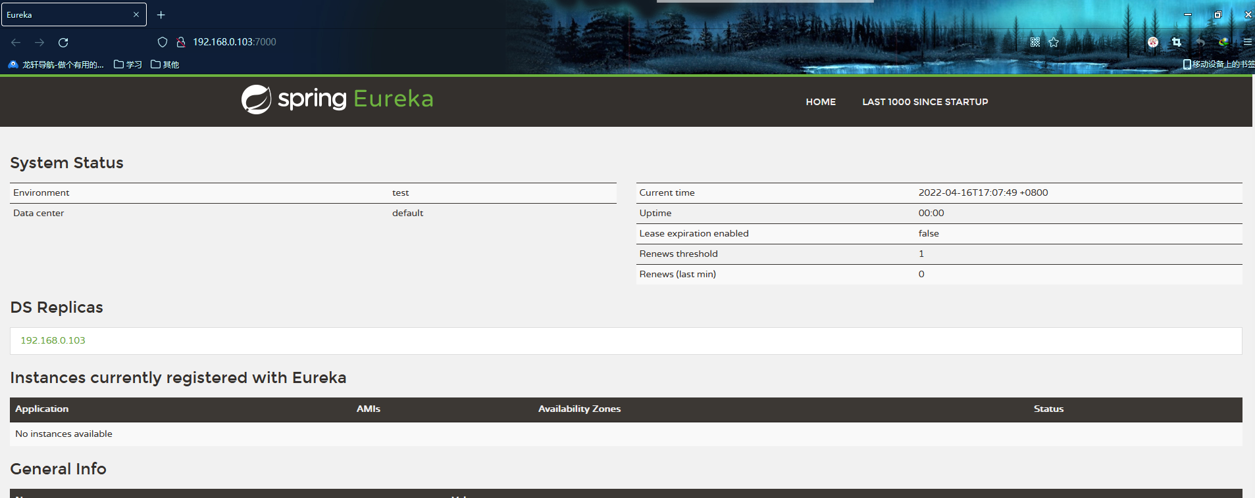Screen dimensions: 1255x498
Task: Restore down the browser window
Action: click(x=1218, y=14)
